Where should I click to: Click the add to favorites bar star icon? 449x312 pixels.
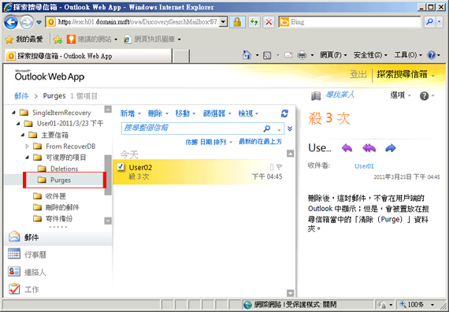point(58,39)
